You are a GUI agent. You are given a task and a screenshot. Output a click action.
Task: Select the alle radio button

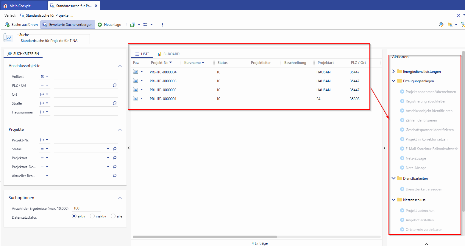coord(113,216)
